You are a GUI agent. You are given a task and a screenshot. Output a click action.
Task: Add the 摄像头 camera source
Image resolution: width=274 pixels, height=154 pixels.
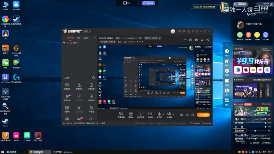tap(131, 115)
